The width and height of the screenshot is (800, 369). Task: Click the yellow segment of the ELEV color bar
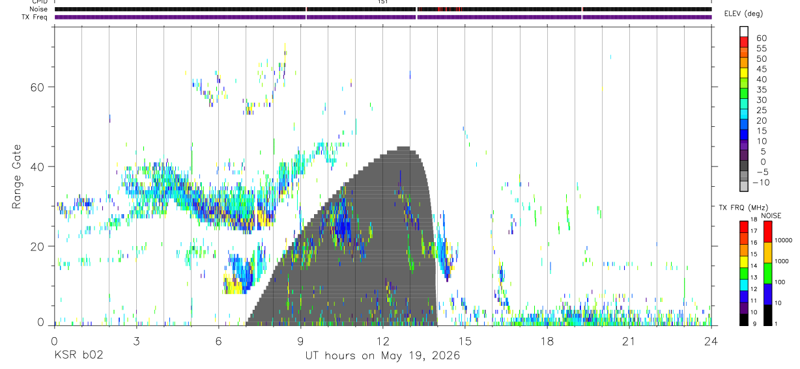pyautogui.click(x=744, y=73)
